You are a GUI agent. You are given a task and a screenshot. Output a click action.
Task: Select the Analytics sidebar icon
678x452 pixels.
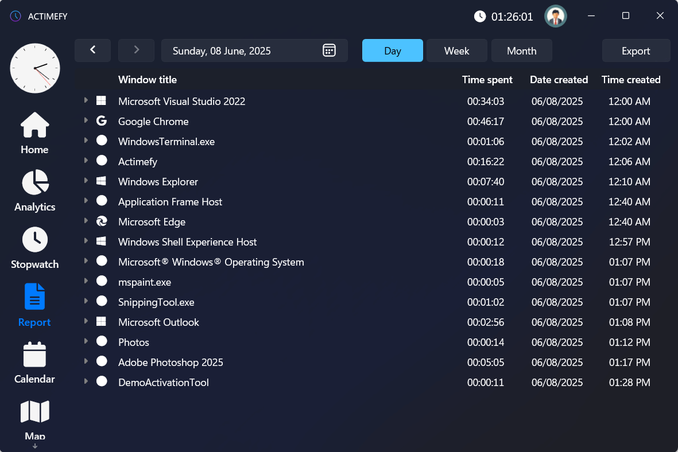34,190
